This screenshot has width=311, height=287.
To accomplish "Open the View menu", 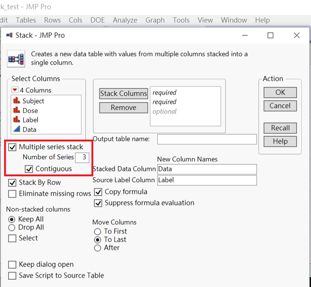I will pyautogui.click(x=205, y=20).
